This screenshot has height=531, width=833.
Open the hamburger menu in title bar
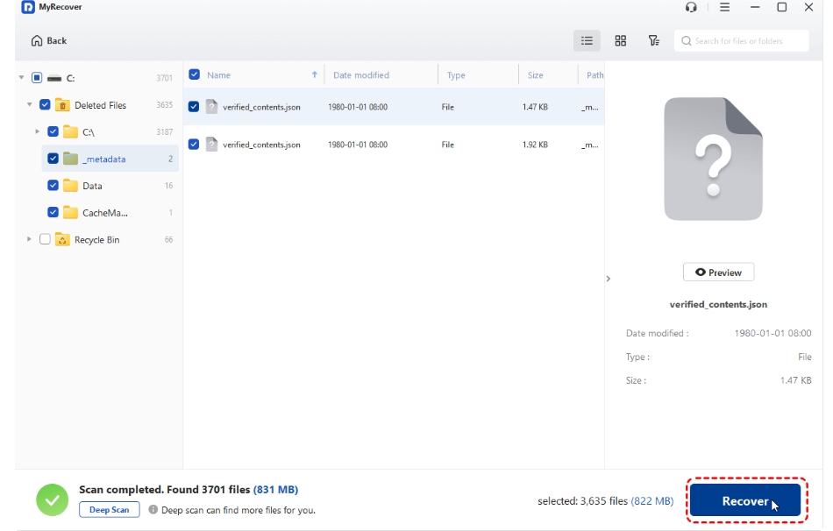click(724, 7)
